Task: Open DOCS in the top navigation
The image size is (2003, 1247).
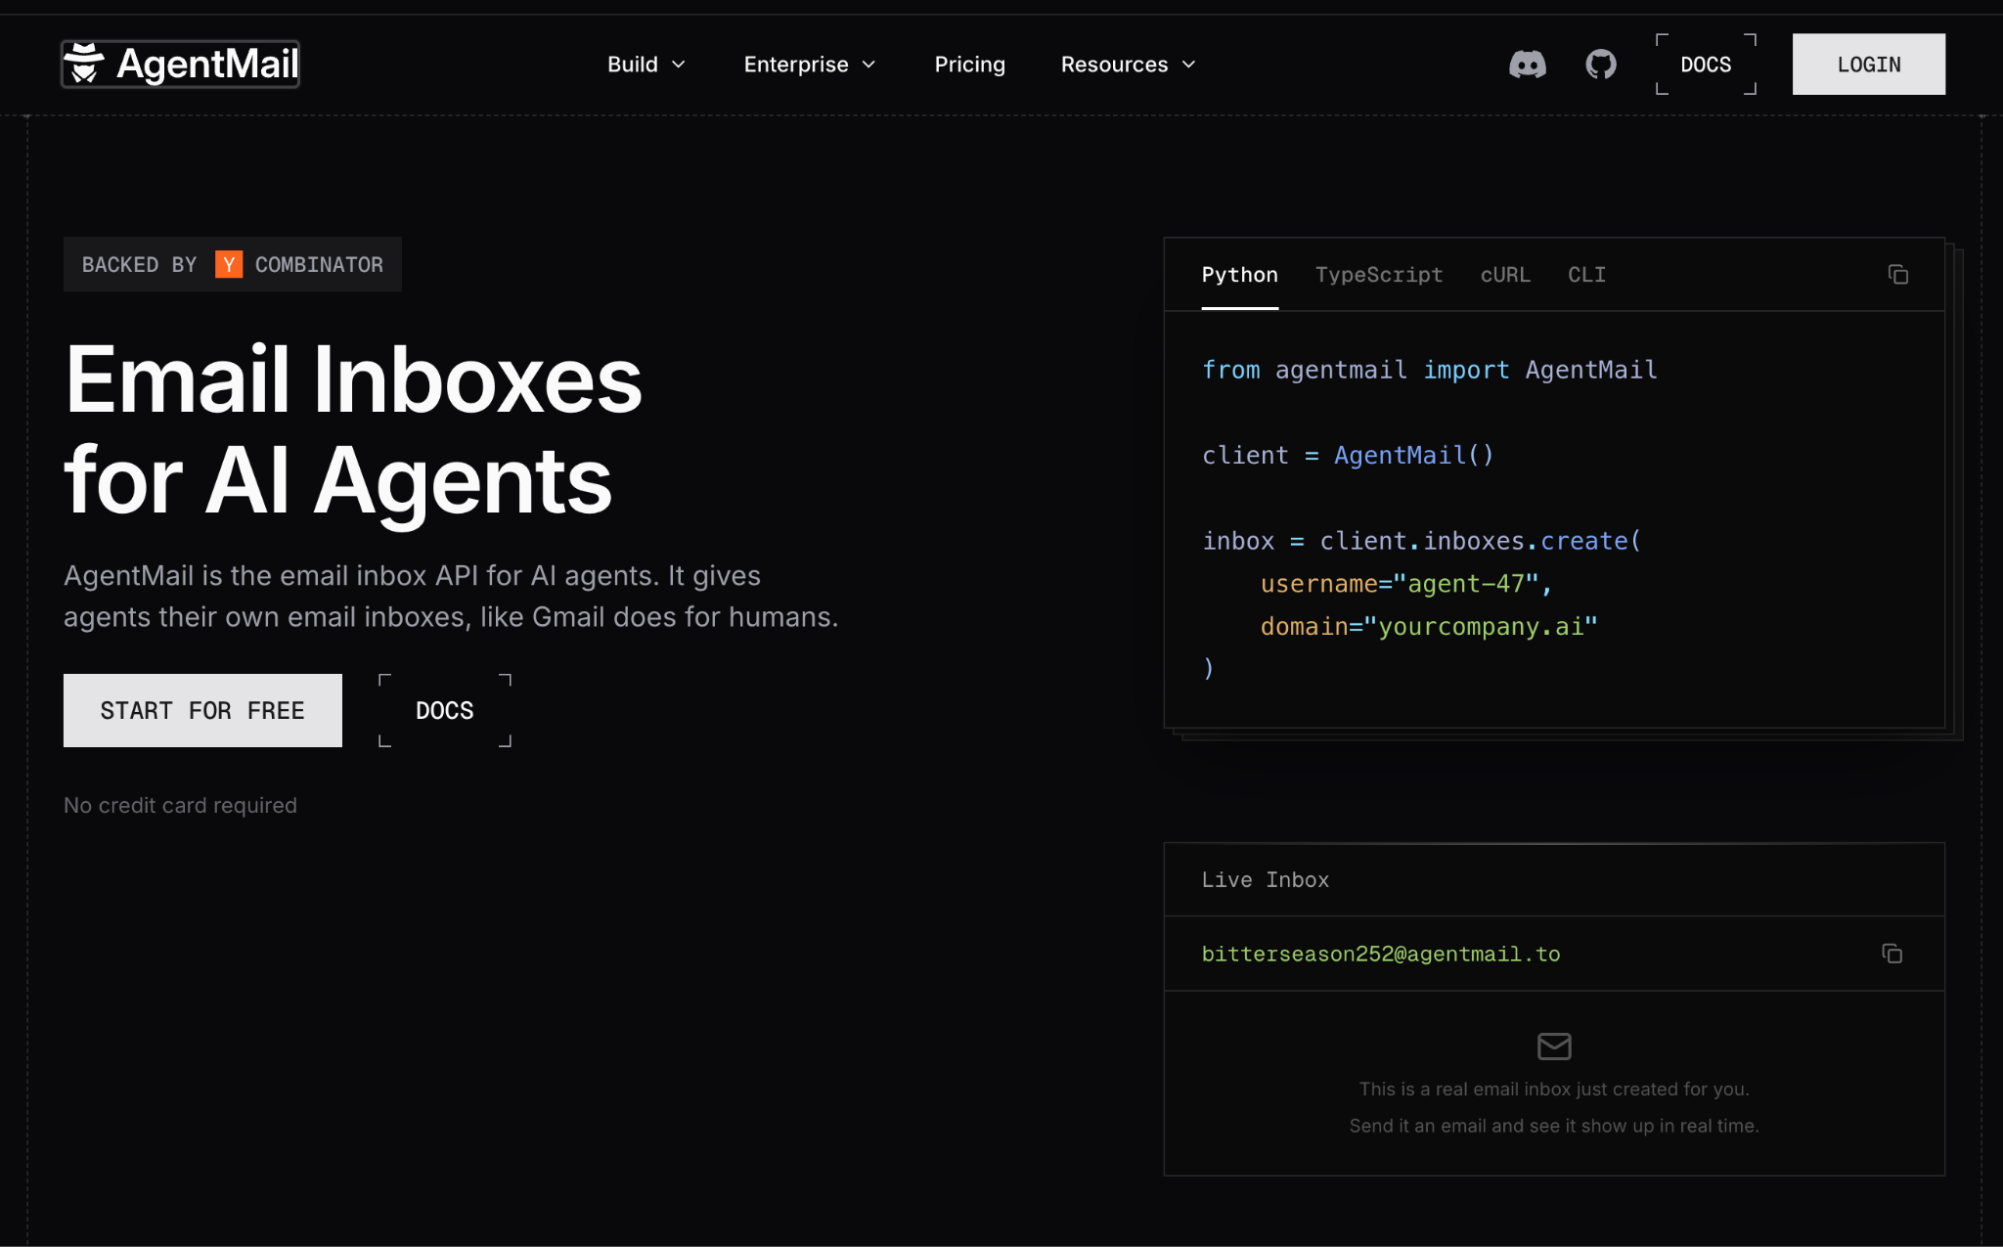Action: click(1706, 65)
